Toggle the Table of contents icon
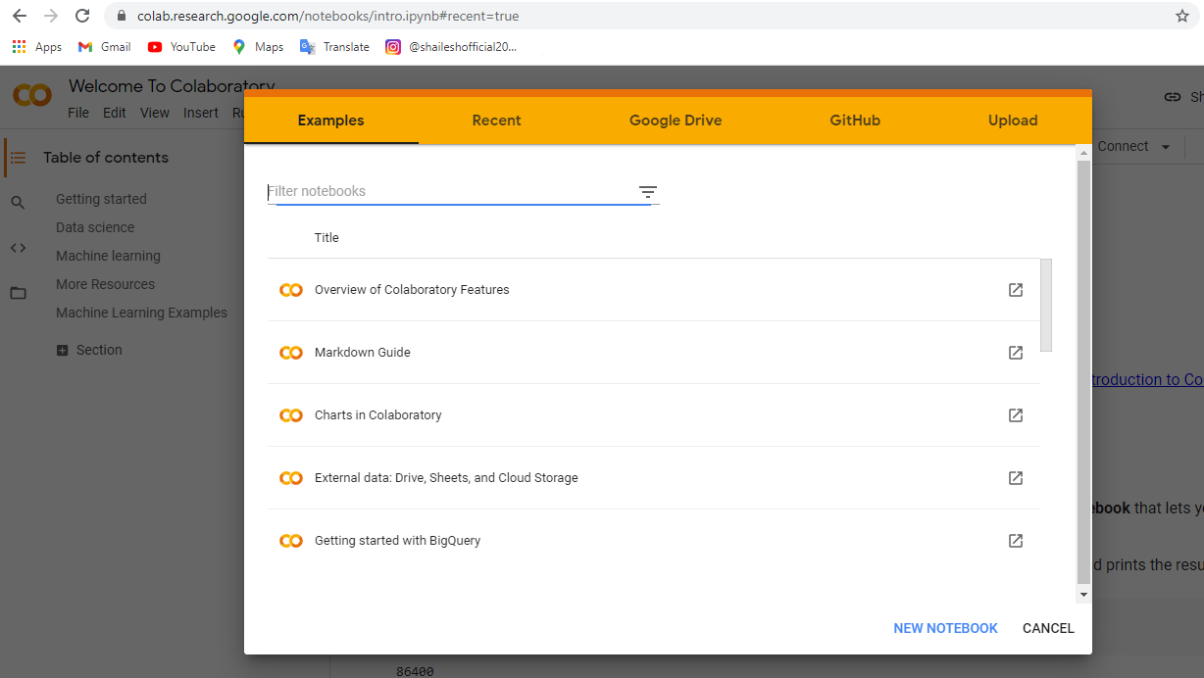This screenshot has height=678, width=1204. [18, 158]
